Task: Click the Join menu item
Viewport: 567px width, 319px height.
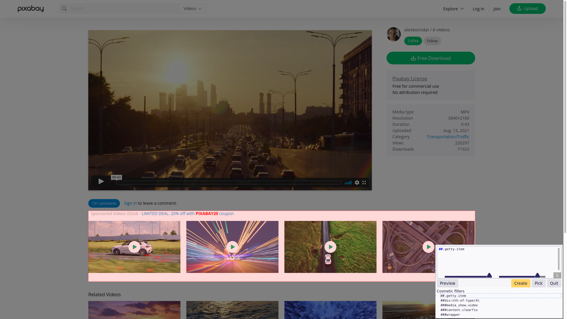Action: (x=497, y=9)
